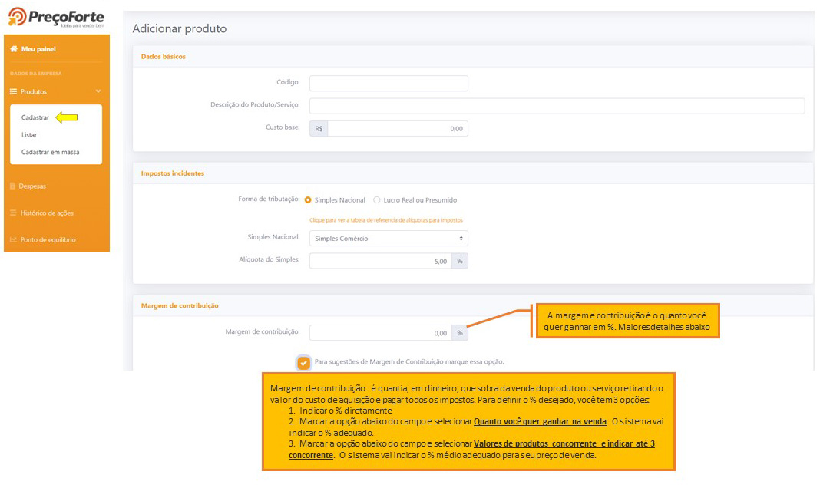The width and height of the screenshot is (830, 488).
Task: Open the tax rate reference table link
Action: tap(385, 220)
